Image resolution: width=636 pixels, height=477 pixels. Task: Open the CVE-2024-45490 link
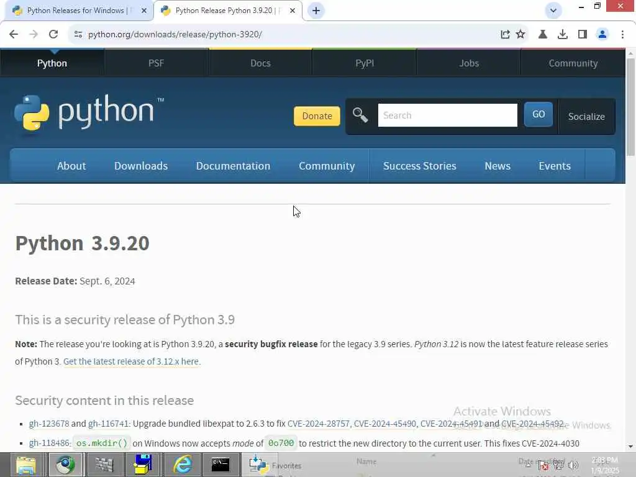[x=385, y=424]
